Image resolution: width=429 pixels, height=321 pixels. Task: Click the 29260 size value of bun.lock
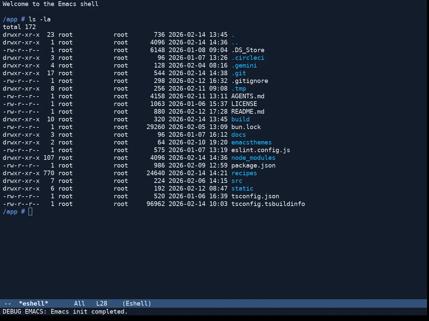pos(156,127)
